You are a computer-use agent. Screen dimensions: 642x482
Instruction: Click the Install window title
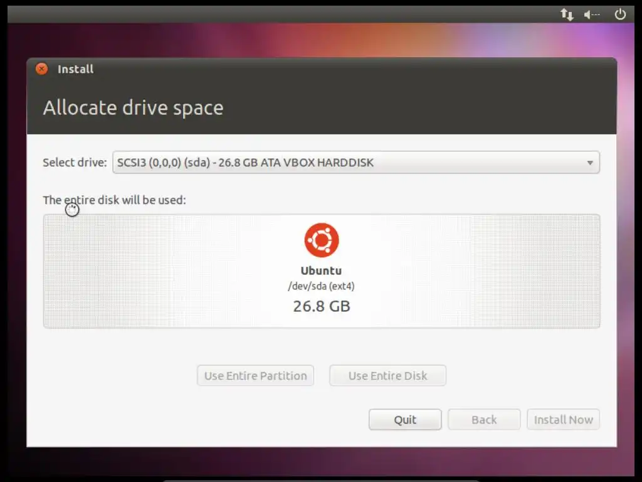[75, 69]
